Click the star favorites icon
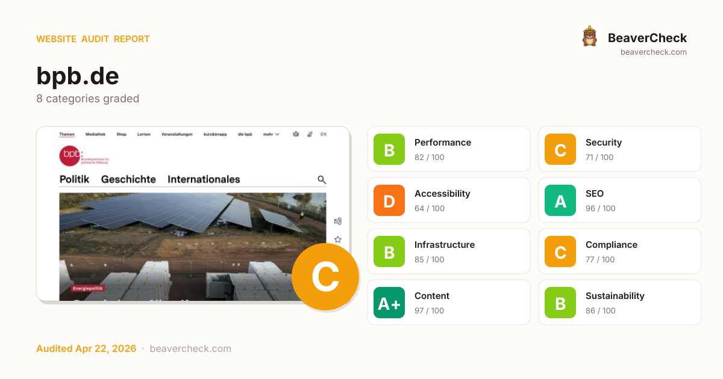Image resolution: width=723 pixels, height=379 pixels. coord(338,239)
